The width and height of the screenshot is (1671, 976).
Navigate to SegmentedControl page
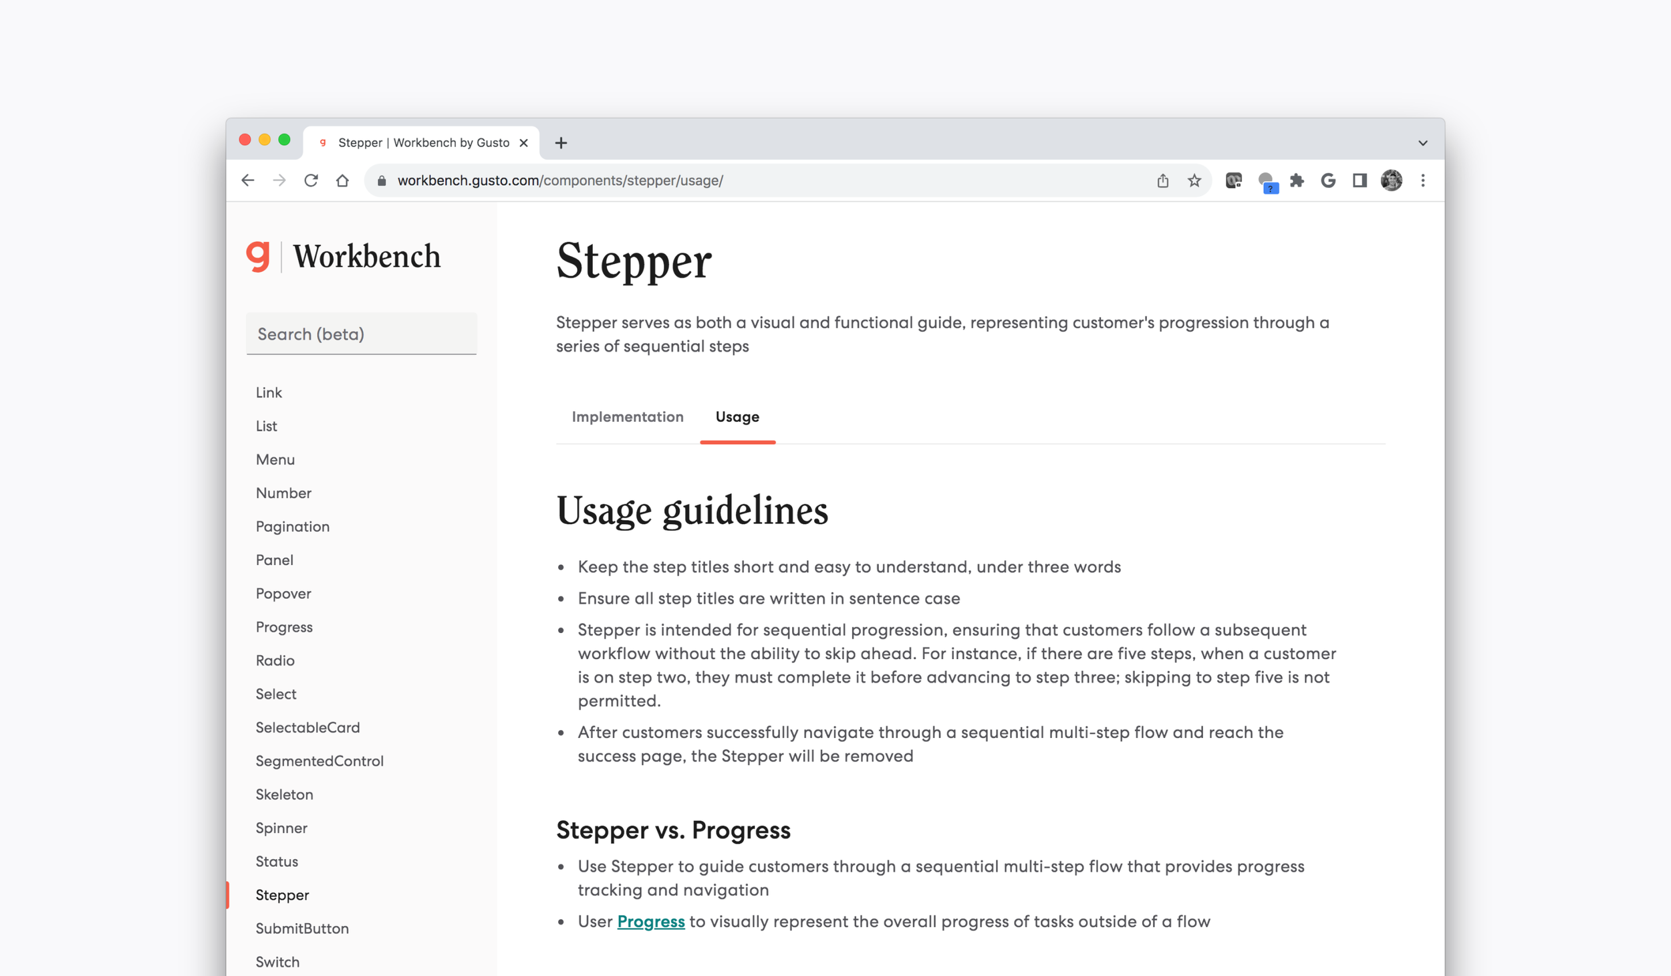coord(319,761)
